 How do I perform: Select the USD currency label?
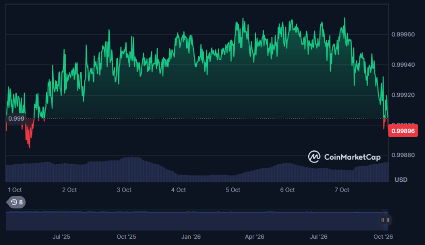pyautogui.click(x=401, y=180)
